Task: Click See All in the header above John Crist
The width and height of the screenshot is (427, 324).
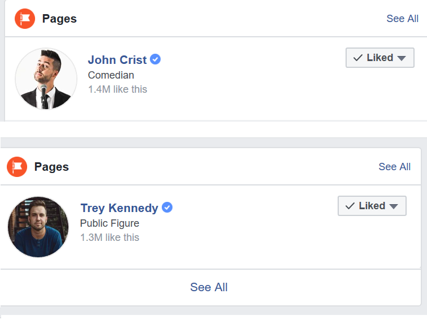Action: coord(402,19)
